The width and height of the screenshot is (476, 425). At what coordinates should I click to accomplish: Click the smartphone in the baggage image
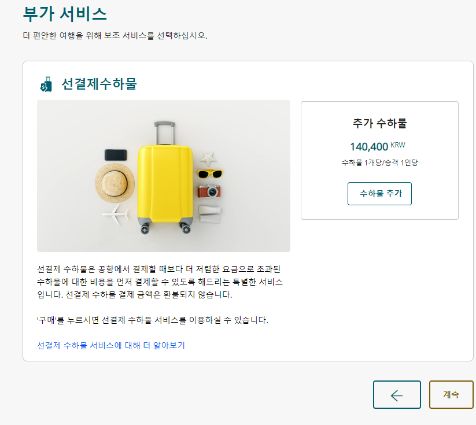click(x=116, y=153)
